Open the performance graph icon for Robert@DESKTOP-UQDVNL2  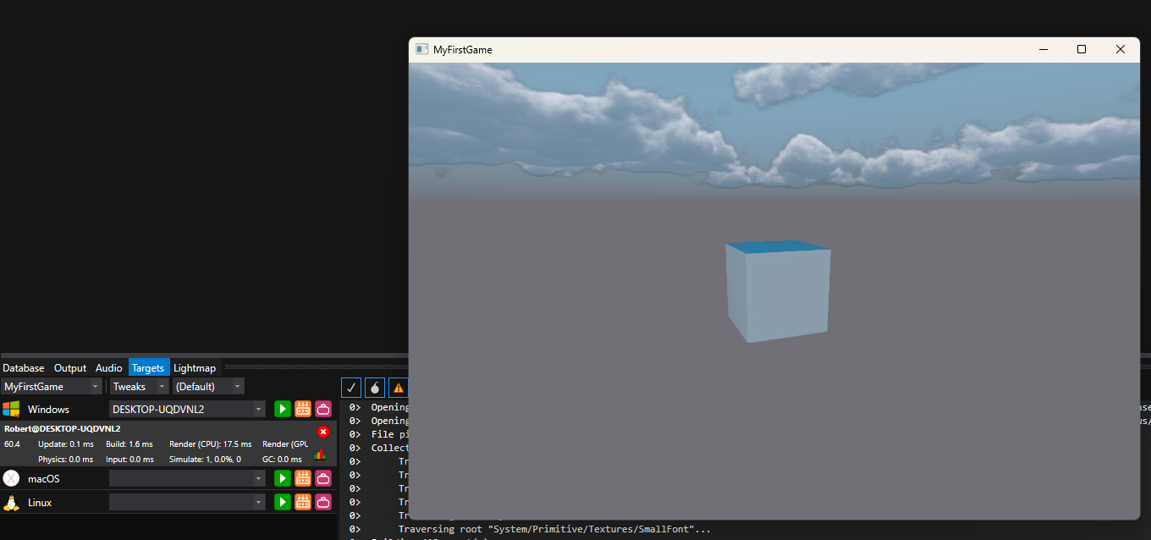[x=320, y=455]
